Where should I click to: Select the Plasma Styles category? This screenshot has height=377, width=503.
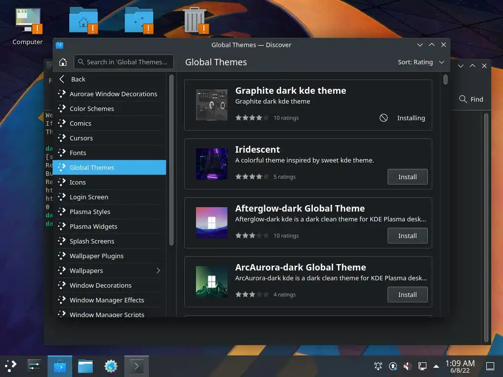tap(110, 212)
